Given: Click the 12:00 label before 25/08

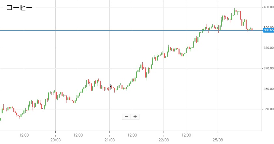Looking at the screenshot, I should tap(186, 135).
